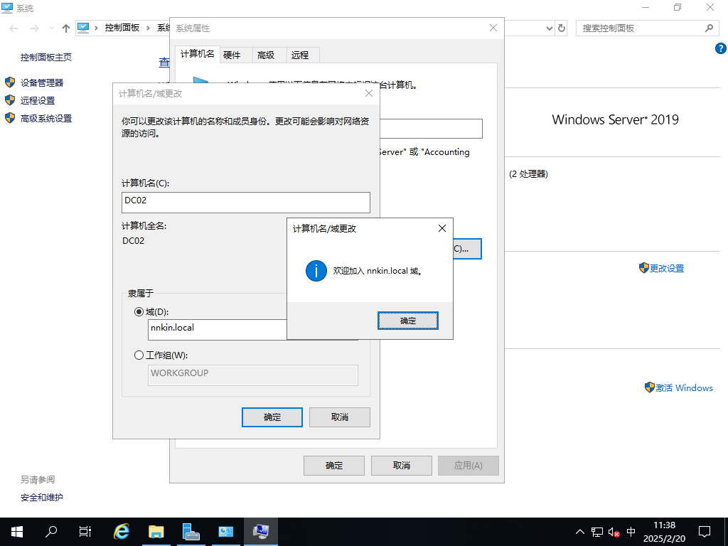Click the Windows Start button
The image size is (728, 546).
point(16,532)
